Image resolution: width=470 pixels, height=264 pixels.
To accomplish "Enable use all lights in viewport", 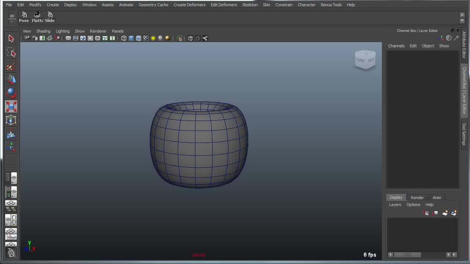I will tap(153, 38).
